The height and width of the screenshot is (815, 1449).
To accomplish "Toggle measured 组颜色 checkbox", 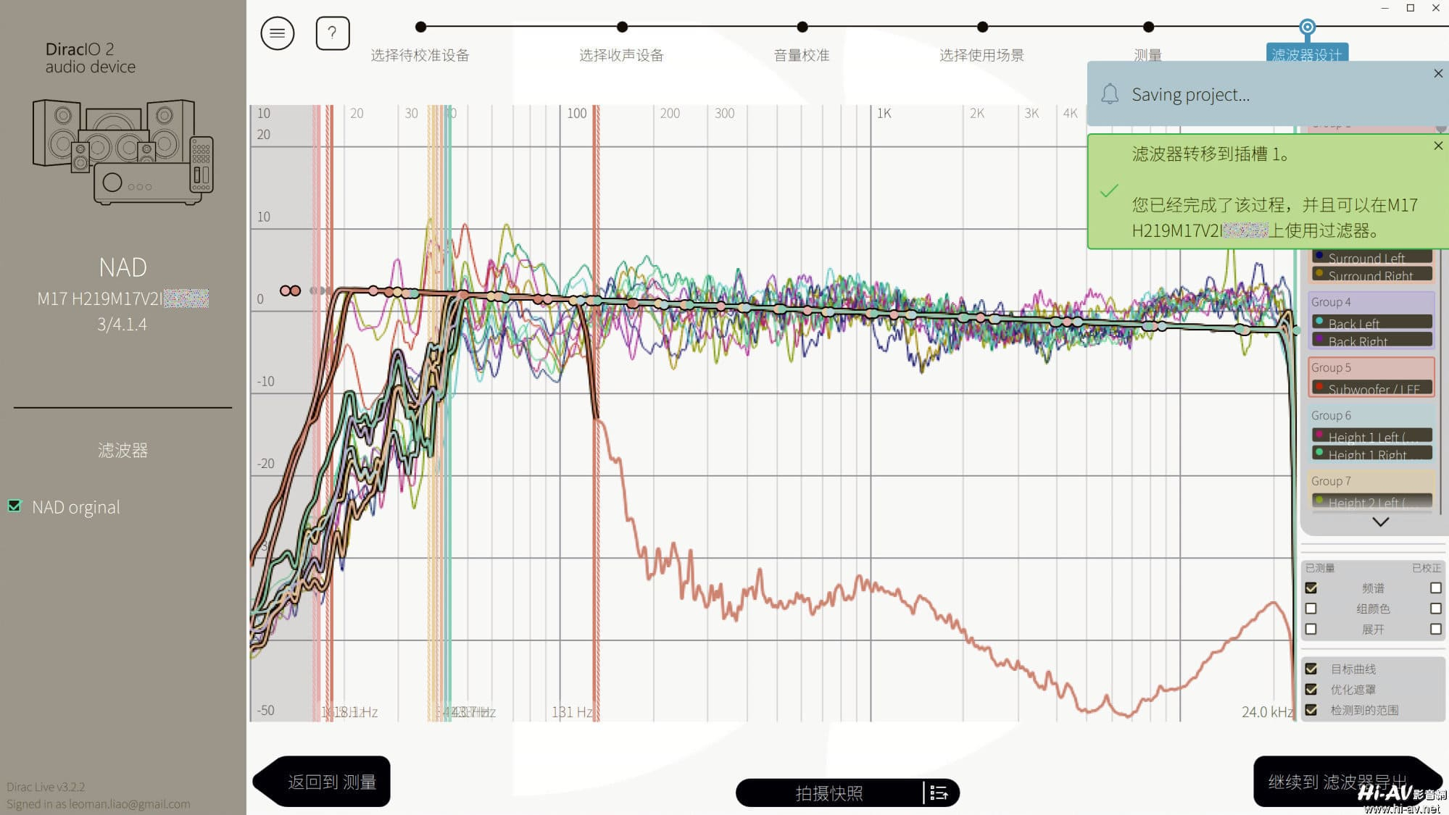I will (x=1311, y=609).
